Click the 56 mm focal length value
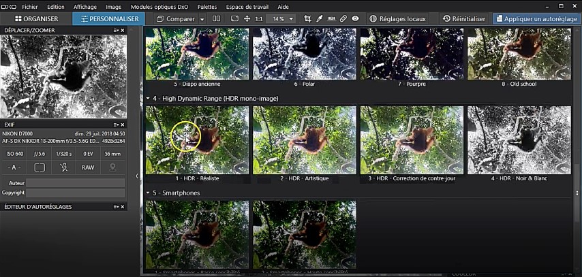 112,154
